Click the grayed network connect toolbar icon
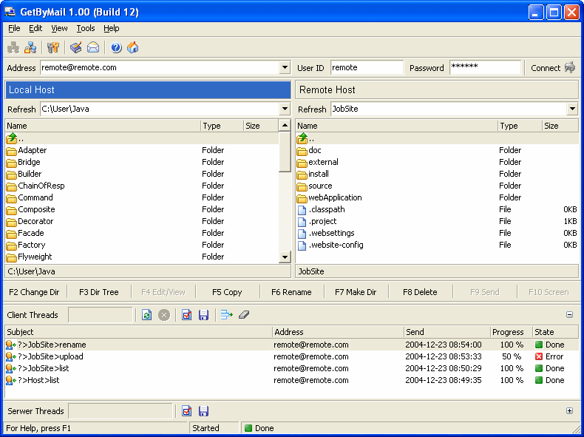 (13, 47)
